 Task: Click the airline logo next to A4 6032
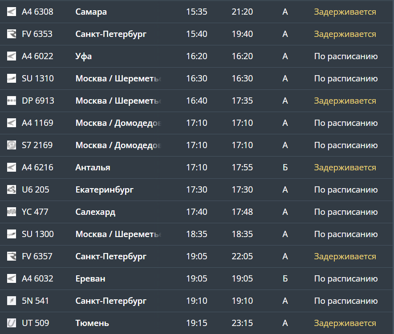click(x=12, y=279)
